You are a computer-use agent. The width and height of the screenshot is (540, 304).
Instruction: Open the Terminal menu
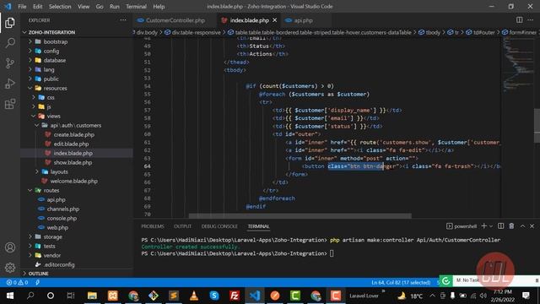[x=136, y=7]
